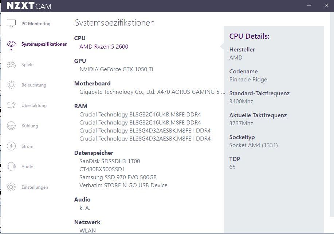Select the Gigabyte X470 AORUS GAMING 5 motherboard

coord(152,92)
